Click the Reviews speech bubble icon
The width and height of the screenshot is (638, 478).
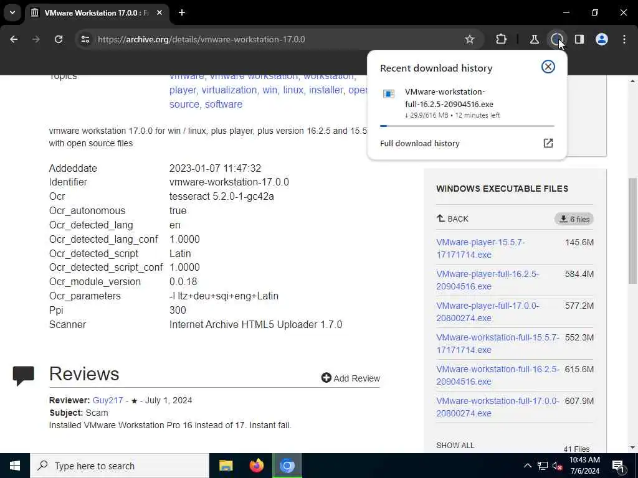click(23, 375)
